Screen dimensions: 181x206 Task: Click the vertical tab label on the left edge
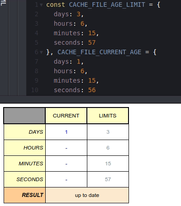point(3,3)
